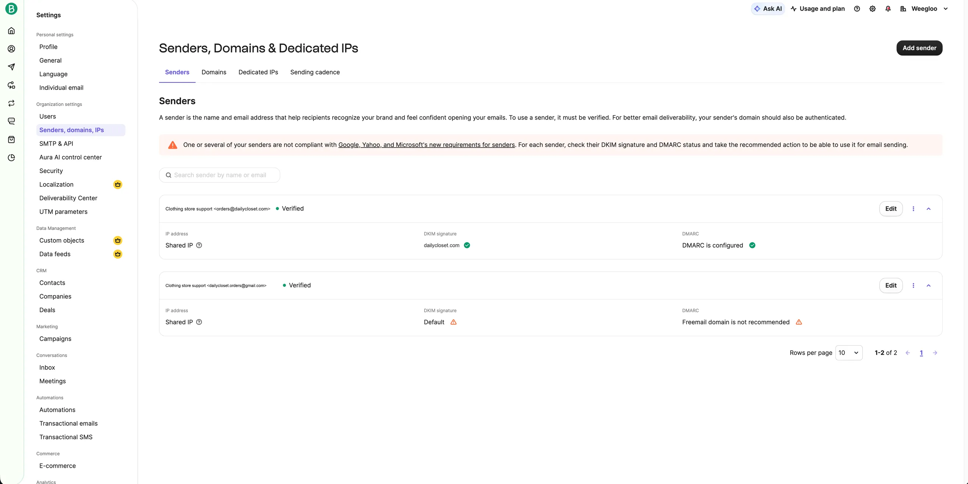Open Aura AI control center
This screenshot has height=484, width=968.
pos(70,157)
